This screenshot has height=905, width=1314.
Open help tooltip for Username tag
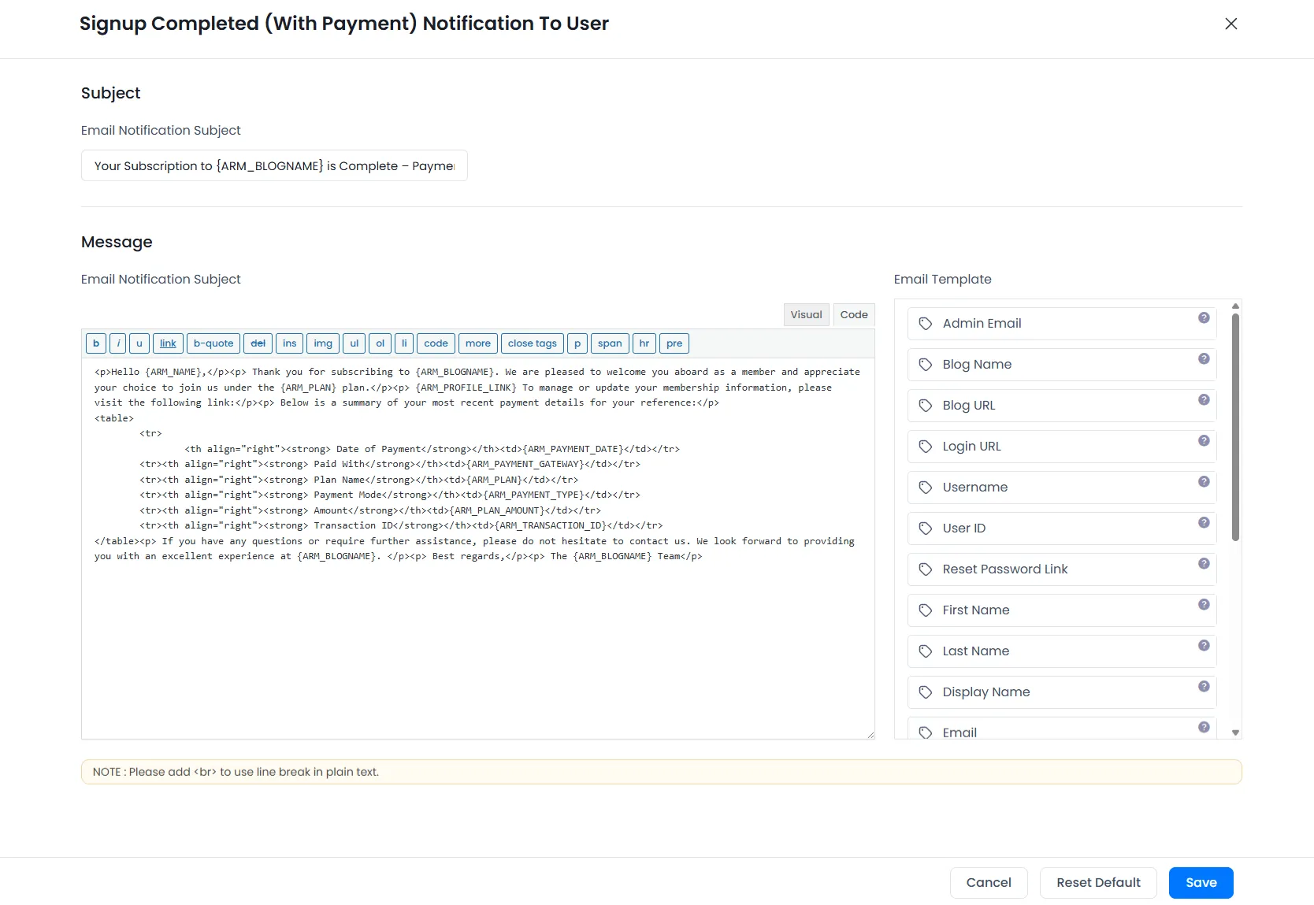[1203, 481]
